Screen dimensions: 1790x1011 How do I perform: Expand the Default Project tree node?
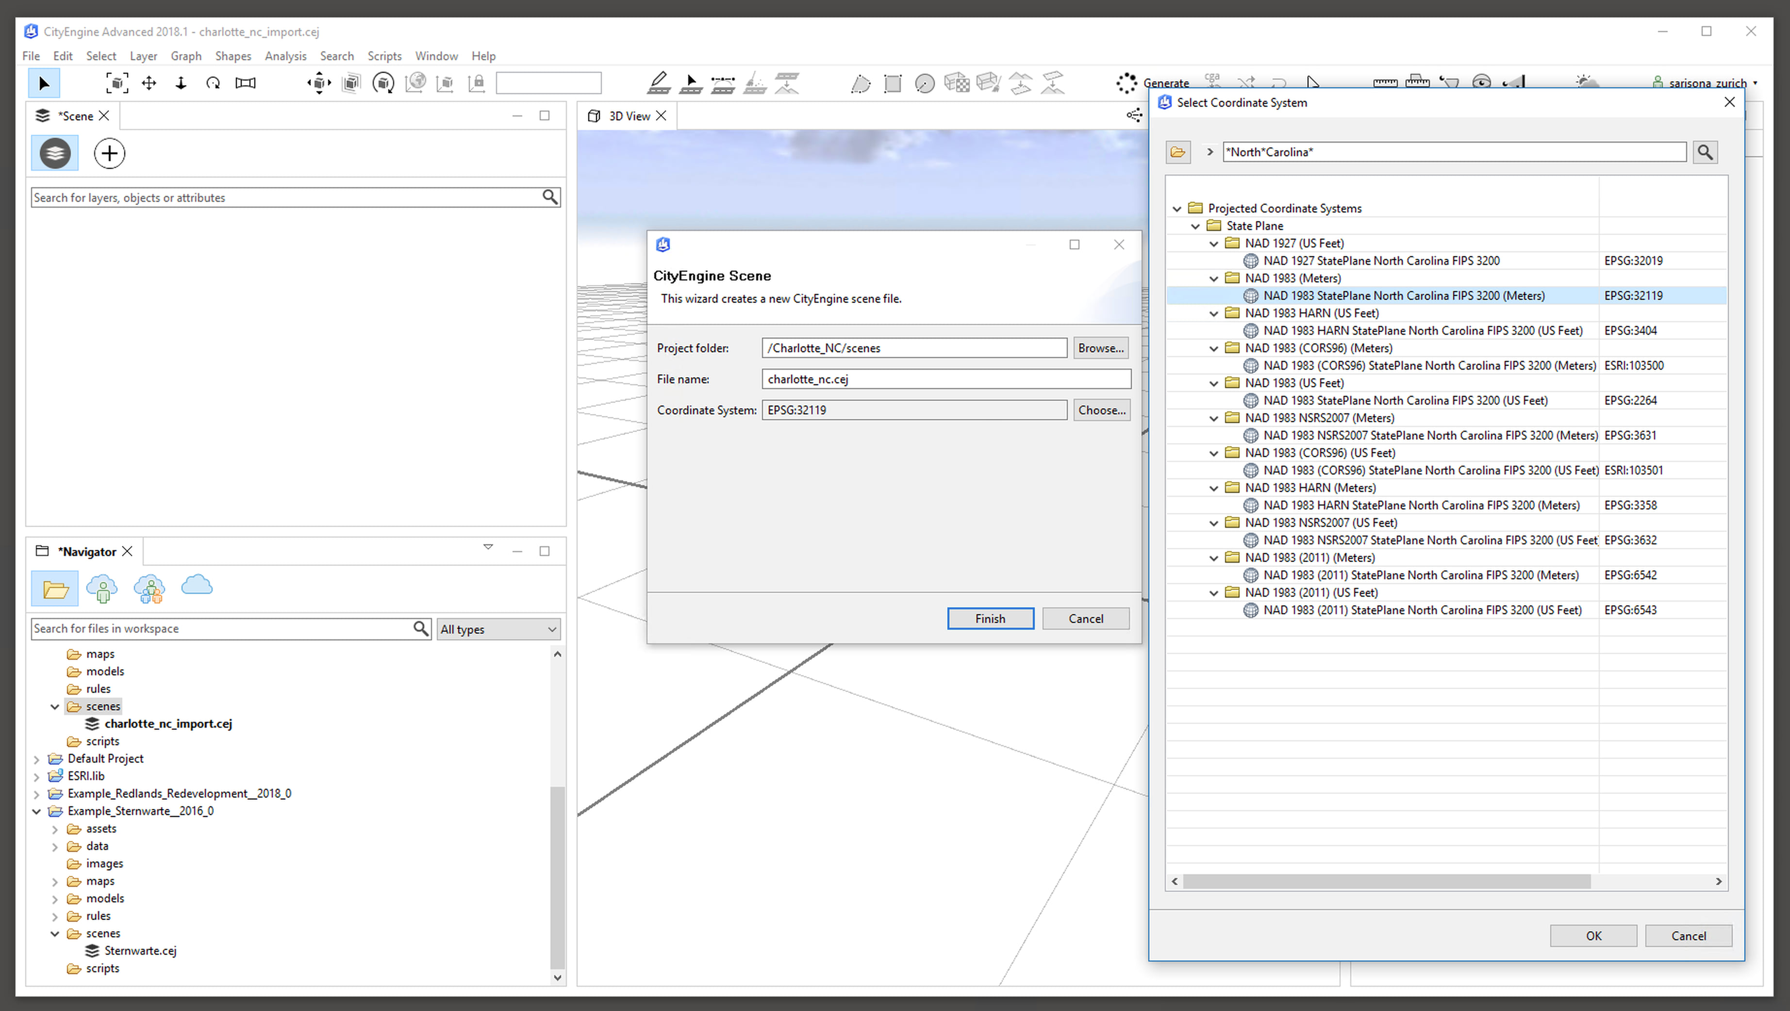point(37,759)
